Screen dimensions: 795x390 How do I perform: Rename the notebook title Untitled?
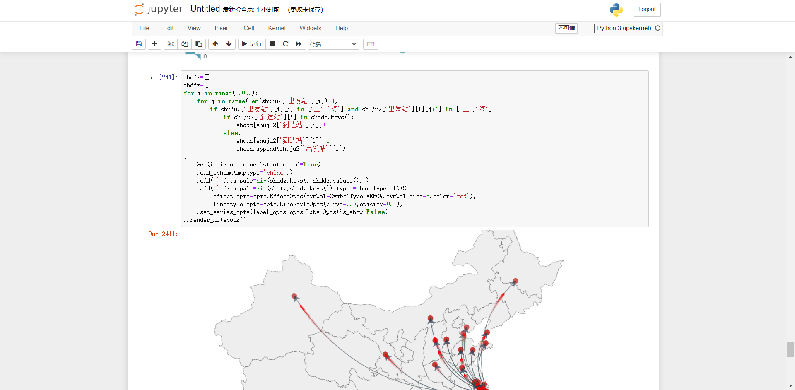point(205,9)
